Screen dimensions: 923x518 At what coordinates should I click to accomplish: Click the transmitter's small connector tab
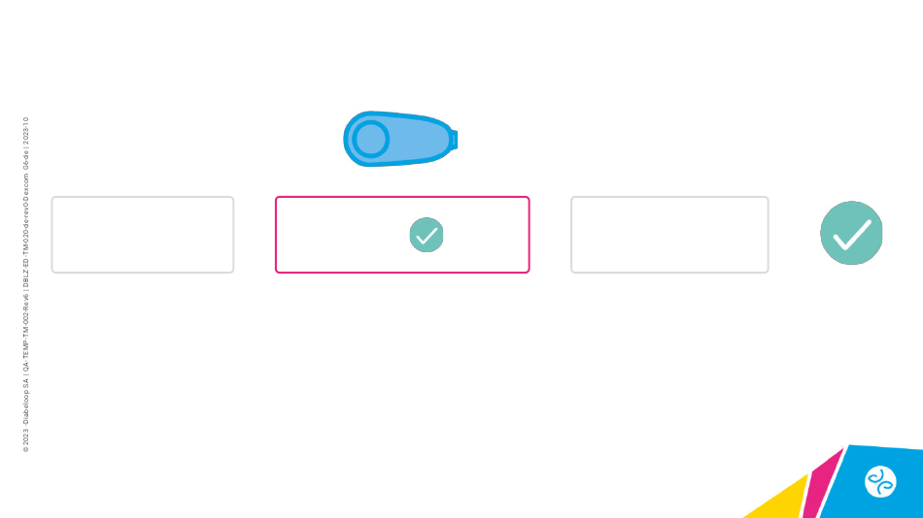[455, 140]
